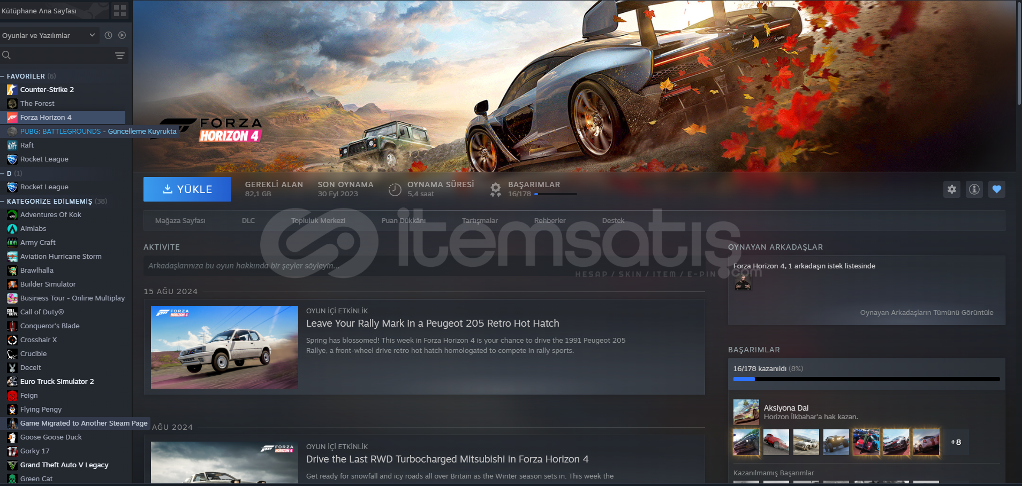Open the library grid view icon

pos(120,10)
